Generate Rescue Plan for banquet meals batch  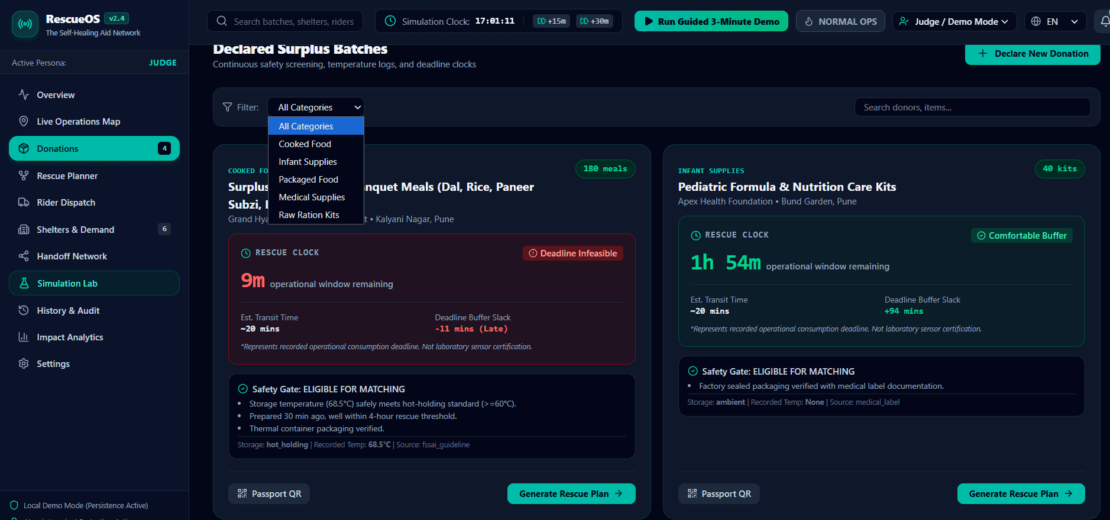coord(571,493)
